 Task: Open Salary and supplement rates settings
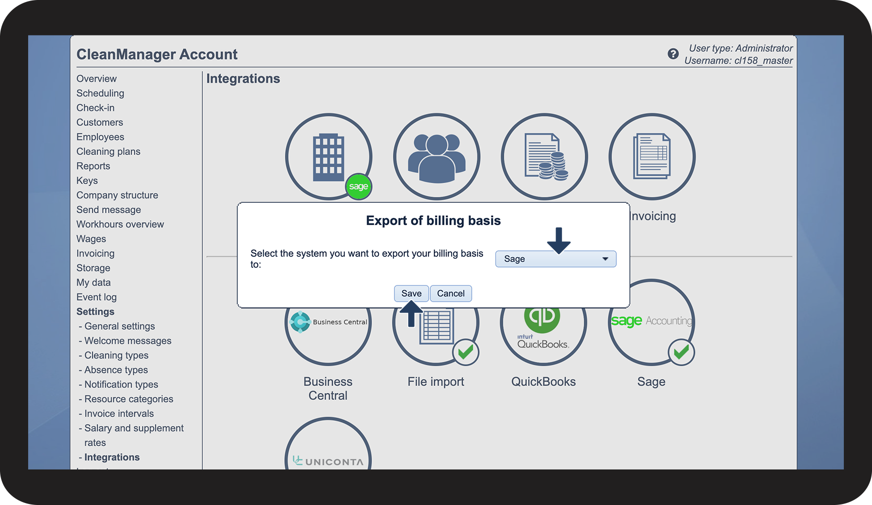tap(134, 428)
